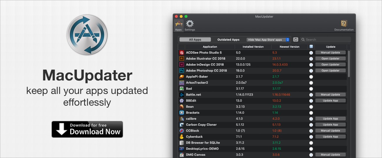
Task: Click installed version 1.14.0.11123 for Battle.net
Action: click(x=244, y=95)
